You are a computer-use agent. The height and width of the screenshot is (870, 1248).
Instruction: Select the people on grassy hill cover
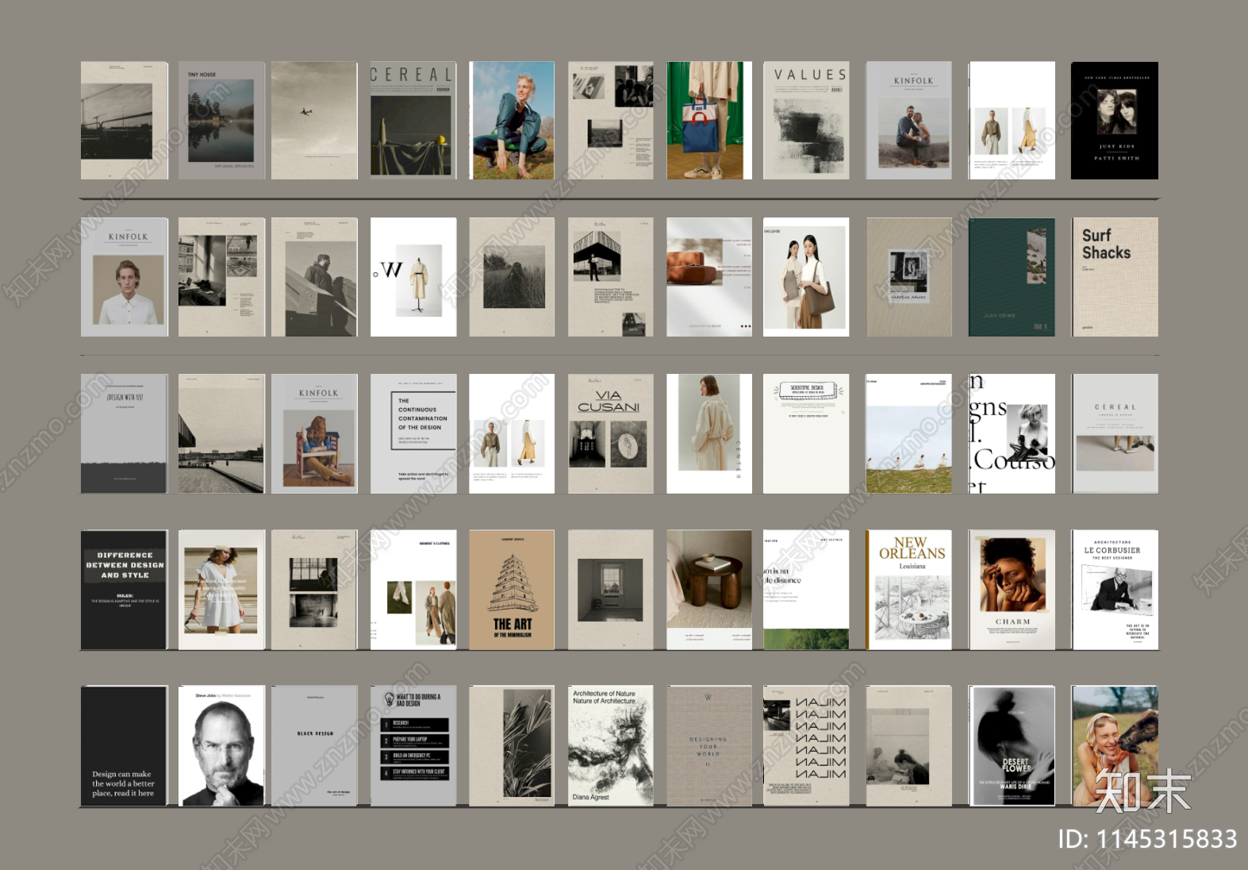click(908, 433)
